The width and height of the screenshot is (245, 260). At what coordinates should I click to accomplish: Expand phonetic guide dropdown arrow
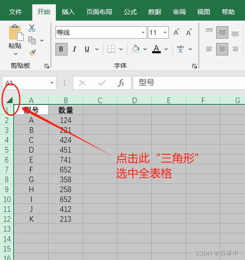[190, 49]
